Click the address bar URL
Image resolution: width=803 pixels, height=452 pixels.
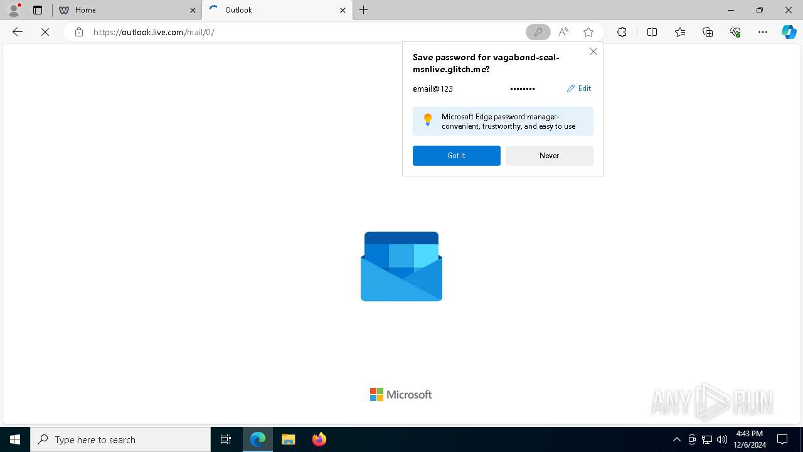[154, 32]
